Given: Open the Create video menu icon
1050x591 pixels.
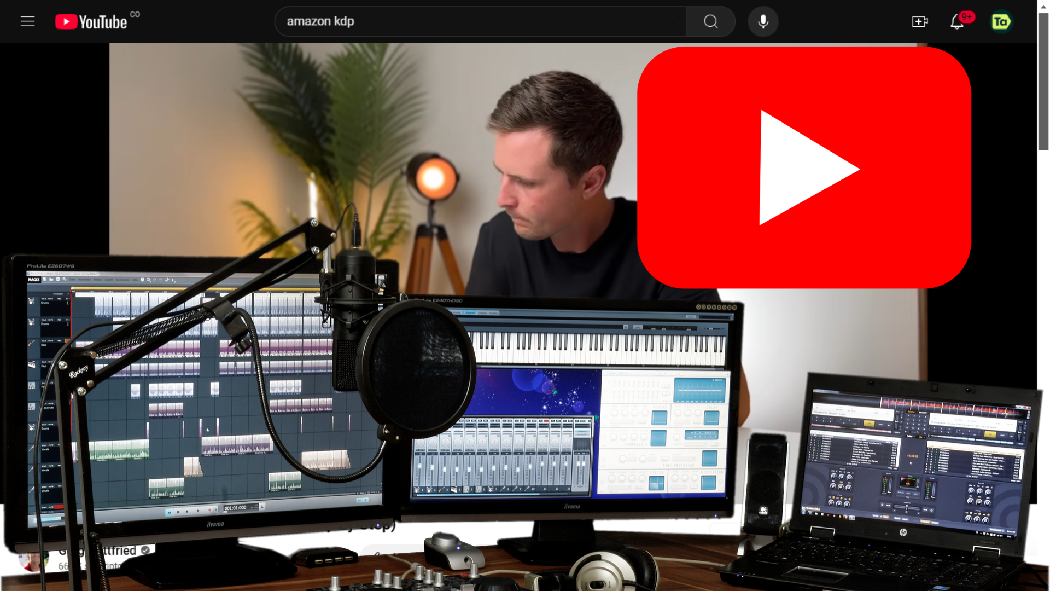Looking at the screenshot, I should click(x=920, y=21).
